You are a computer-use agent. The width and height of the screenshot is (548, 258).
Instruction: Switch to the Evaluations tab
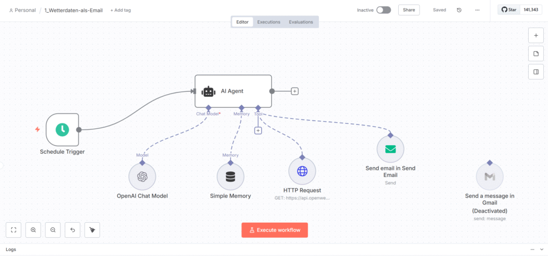301,22
